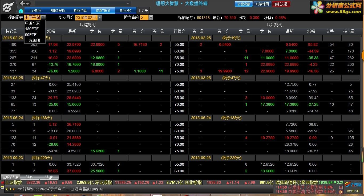The image size is (364, 196).
Task: Click the 2015-06-24 put-side group header
Action: coord(201,118)
